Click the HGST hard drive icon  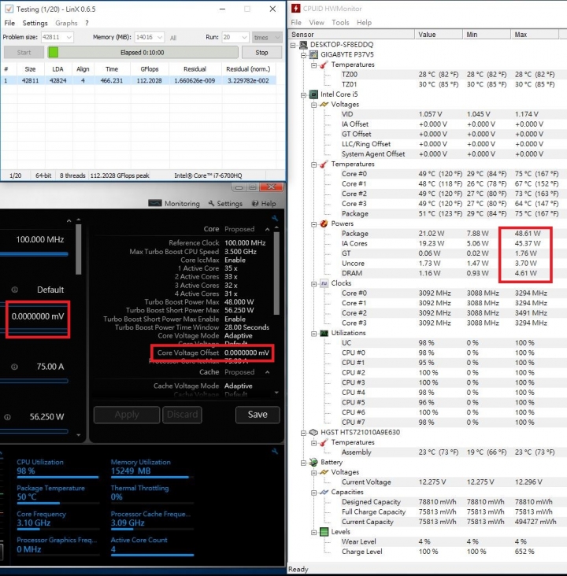pos(313,432)
